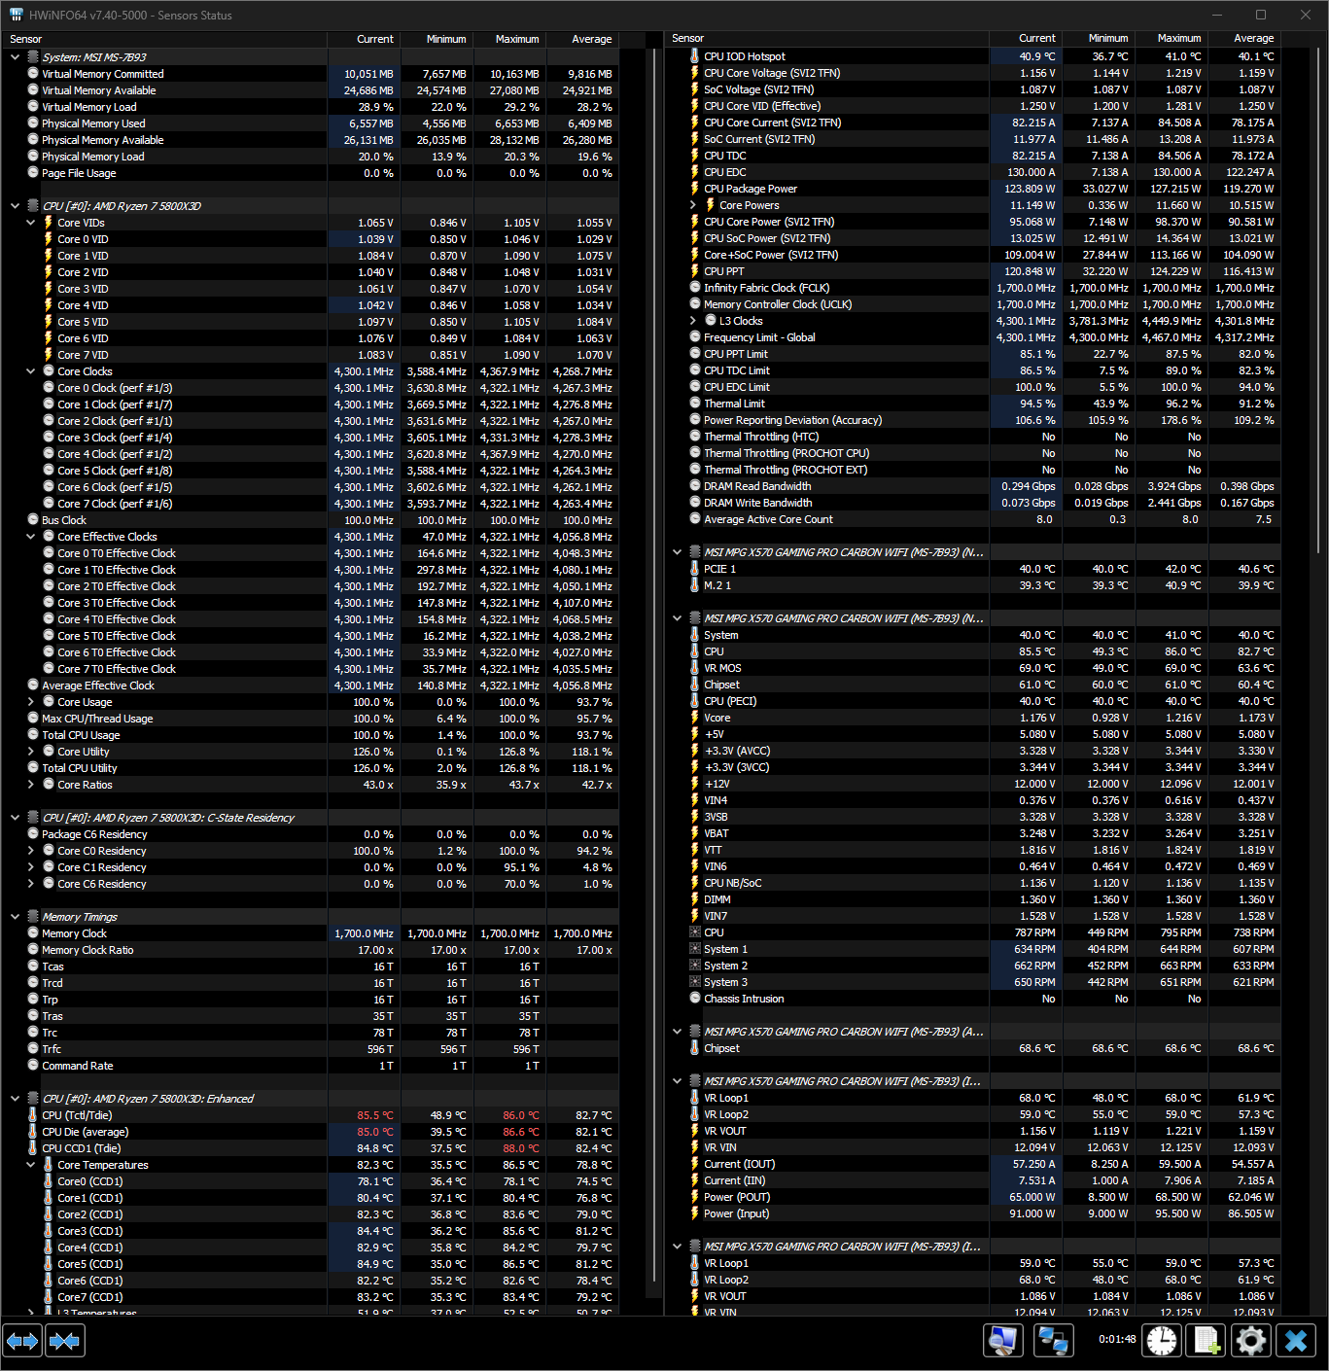Click the Core0 (CCD1) thermometer icon

[49, 1181]
